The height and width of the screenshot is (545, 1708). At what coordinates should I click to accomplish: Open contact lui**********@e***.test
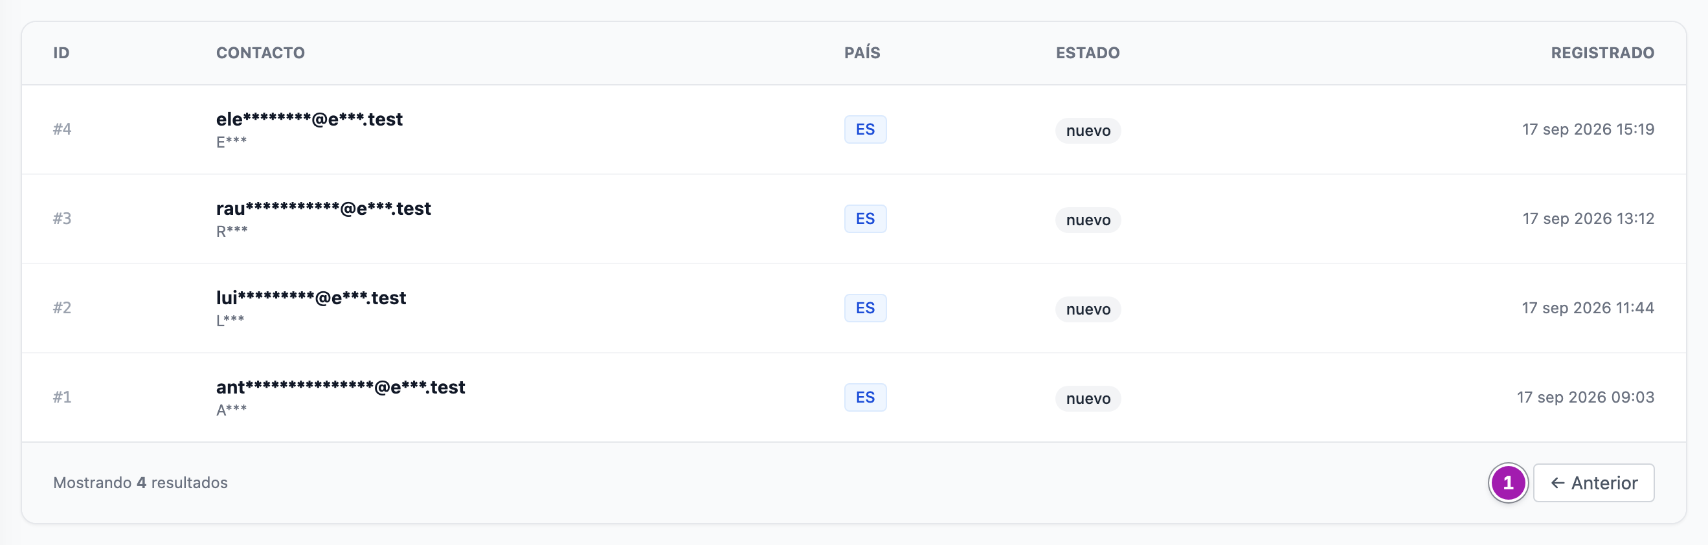pyautogui.click(x=311, y=298)
